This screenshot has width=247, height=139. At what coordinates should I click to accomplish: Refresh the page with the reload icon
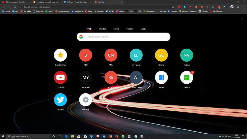[x=15, y=7]
